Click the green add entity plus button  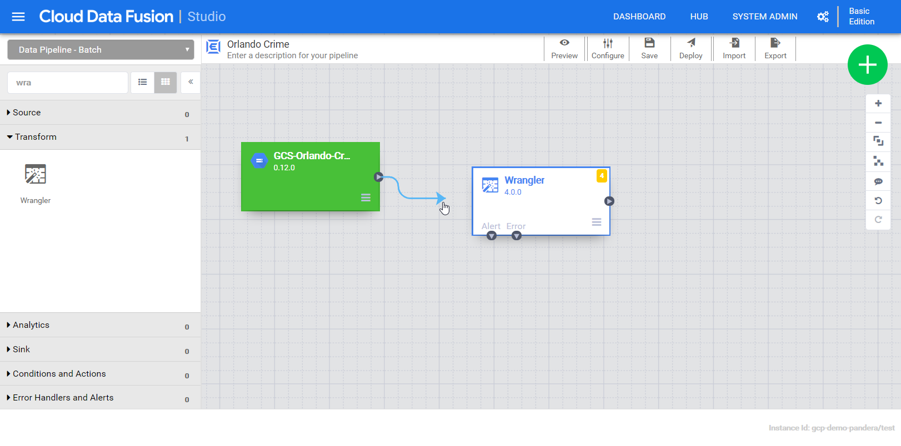(x=867, y=65)
